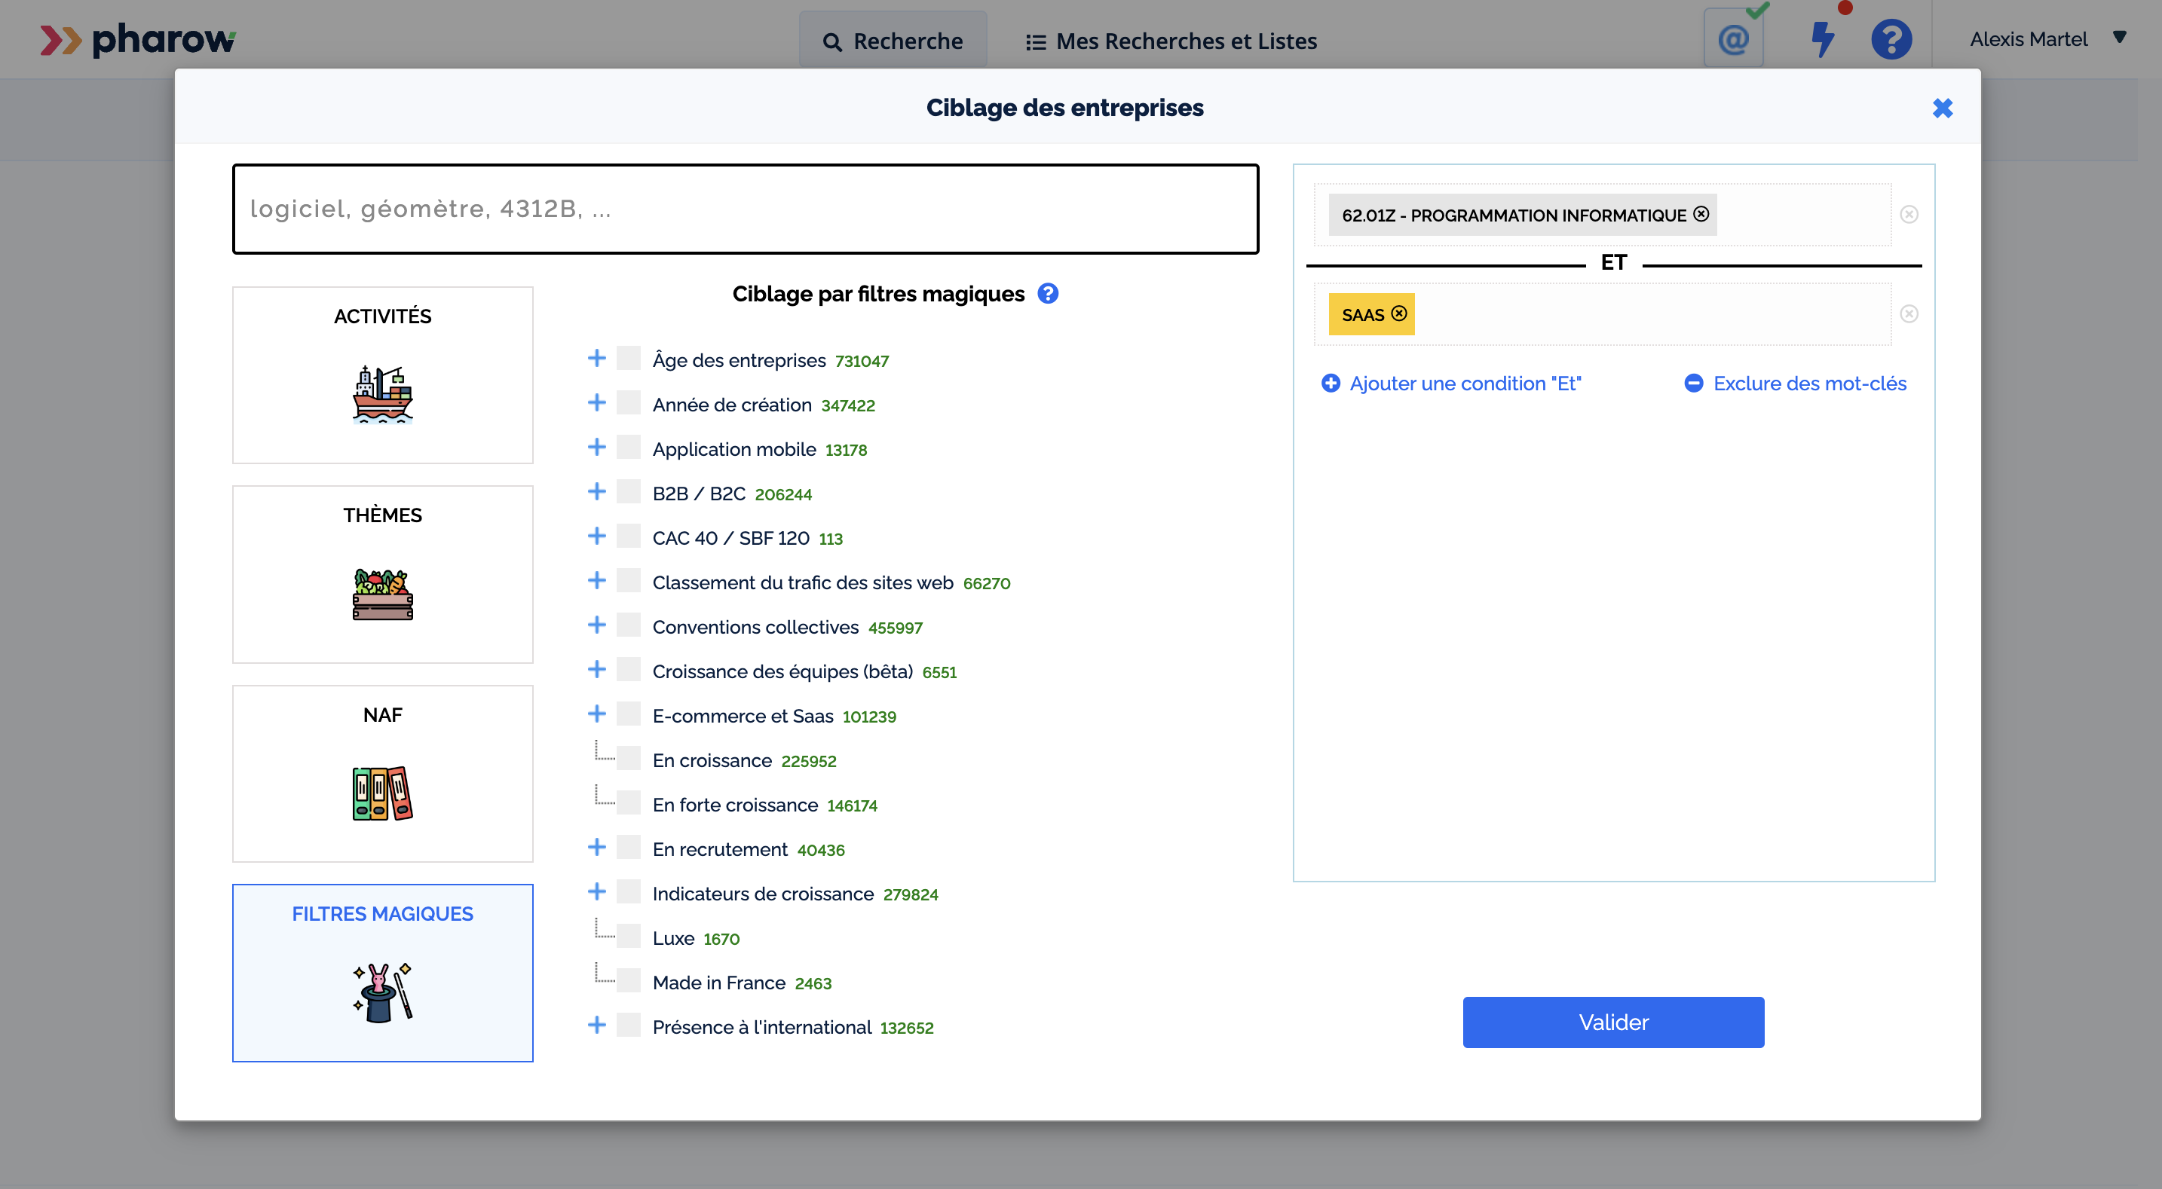
Task: Open the help question mark in header
Action: [x=1891, y=39]
